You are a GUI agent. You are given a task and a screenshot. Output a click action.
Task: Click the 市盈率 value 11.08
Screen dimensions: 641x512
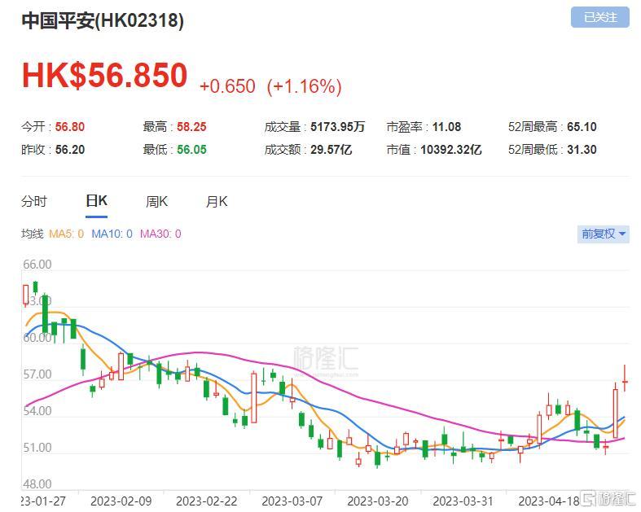point(447,127)
